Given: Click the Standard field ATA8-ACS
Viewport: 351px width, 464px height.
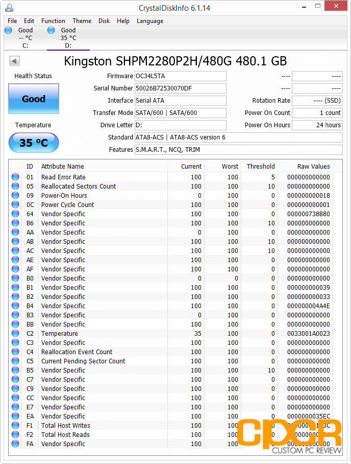Looking at the screenshot, I should pyautogui.click(x=239, y=137).
